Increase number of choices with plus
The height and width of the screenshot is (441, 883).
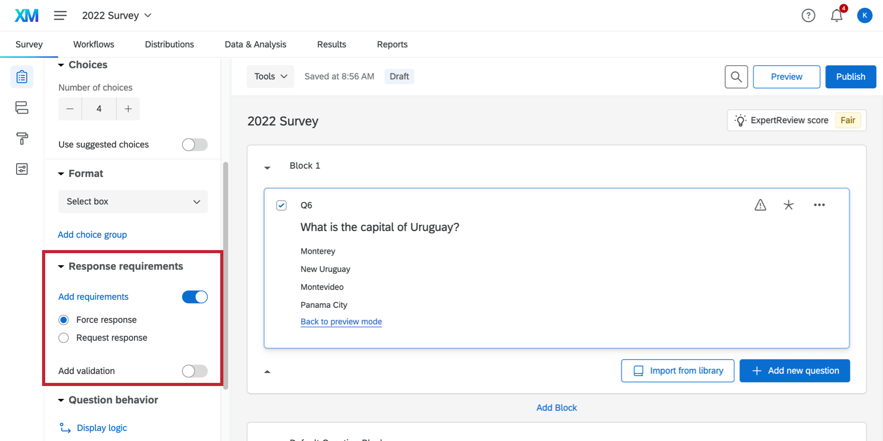click(128, 109)
